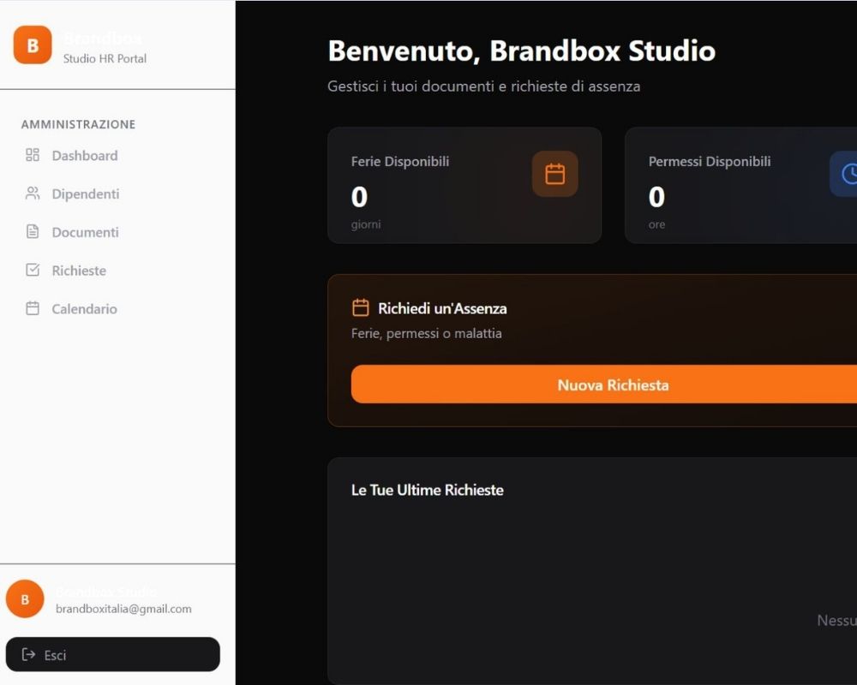
Task: Click the orange Brandbox logo icon
Action: (33, 45)
